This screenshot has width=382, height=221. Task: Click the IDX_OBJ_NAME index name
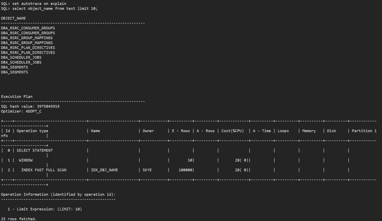click(104, 170)
